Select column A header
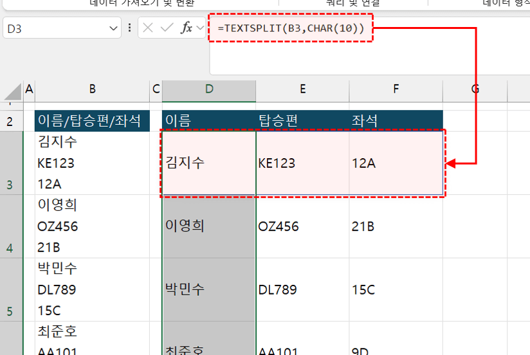The height and width of the screenshot is (355, 530). click(x=29, y=91)
